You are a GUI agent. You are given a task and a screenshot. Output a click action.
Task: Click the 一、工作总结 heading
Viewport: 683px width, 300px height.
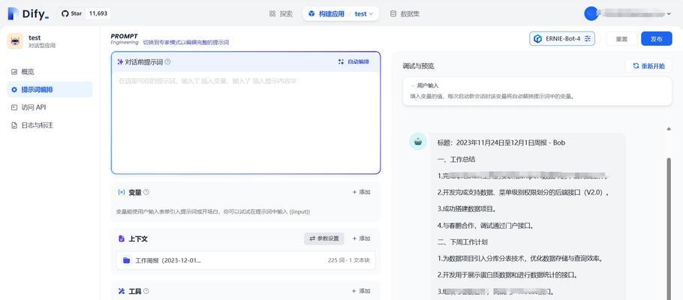click(x=456, y=159)
